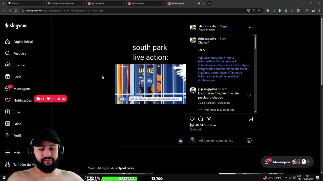
Task: Open browser zoom magnifier icon
Action: click(254, 11)
